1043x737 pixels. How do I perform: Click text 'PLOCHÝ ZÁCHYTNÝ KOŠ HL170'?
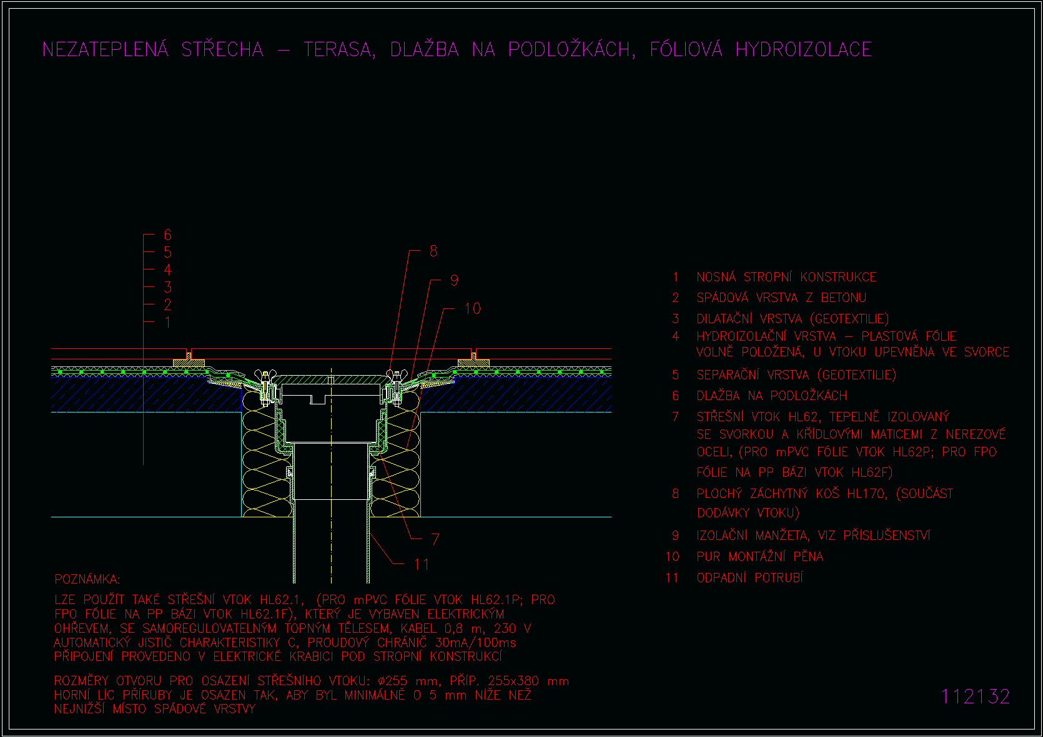pyautogui.click(x=791, y=494)
